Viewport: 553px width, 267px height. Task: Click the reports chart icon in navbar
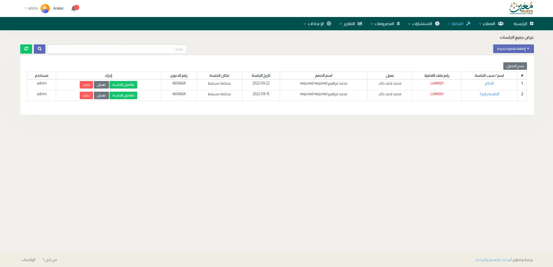[360, 24]
